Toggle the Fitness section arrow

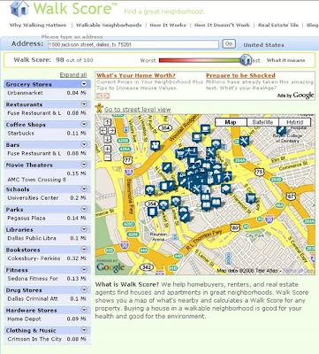tap(84, 270)
